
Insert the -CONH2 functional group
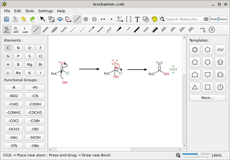[14, 112]
